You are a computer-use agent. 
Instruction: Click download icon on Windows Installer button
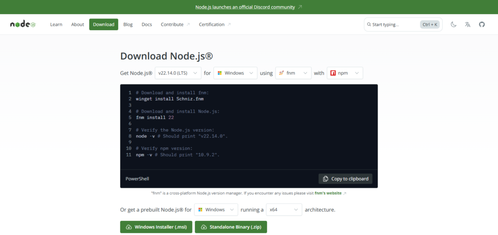[128, 227]
